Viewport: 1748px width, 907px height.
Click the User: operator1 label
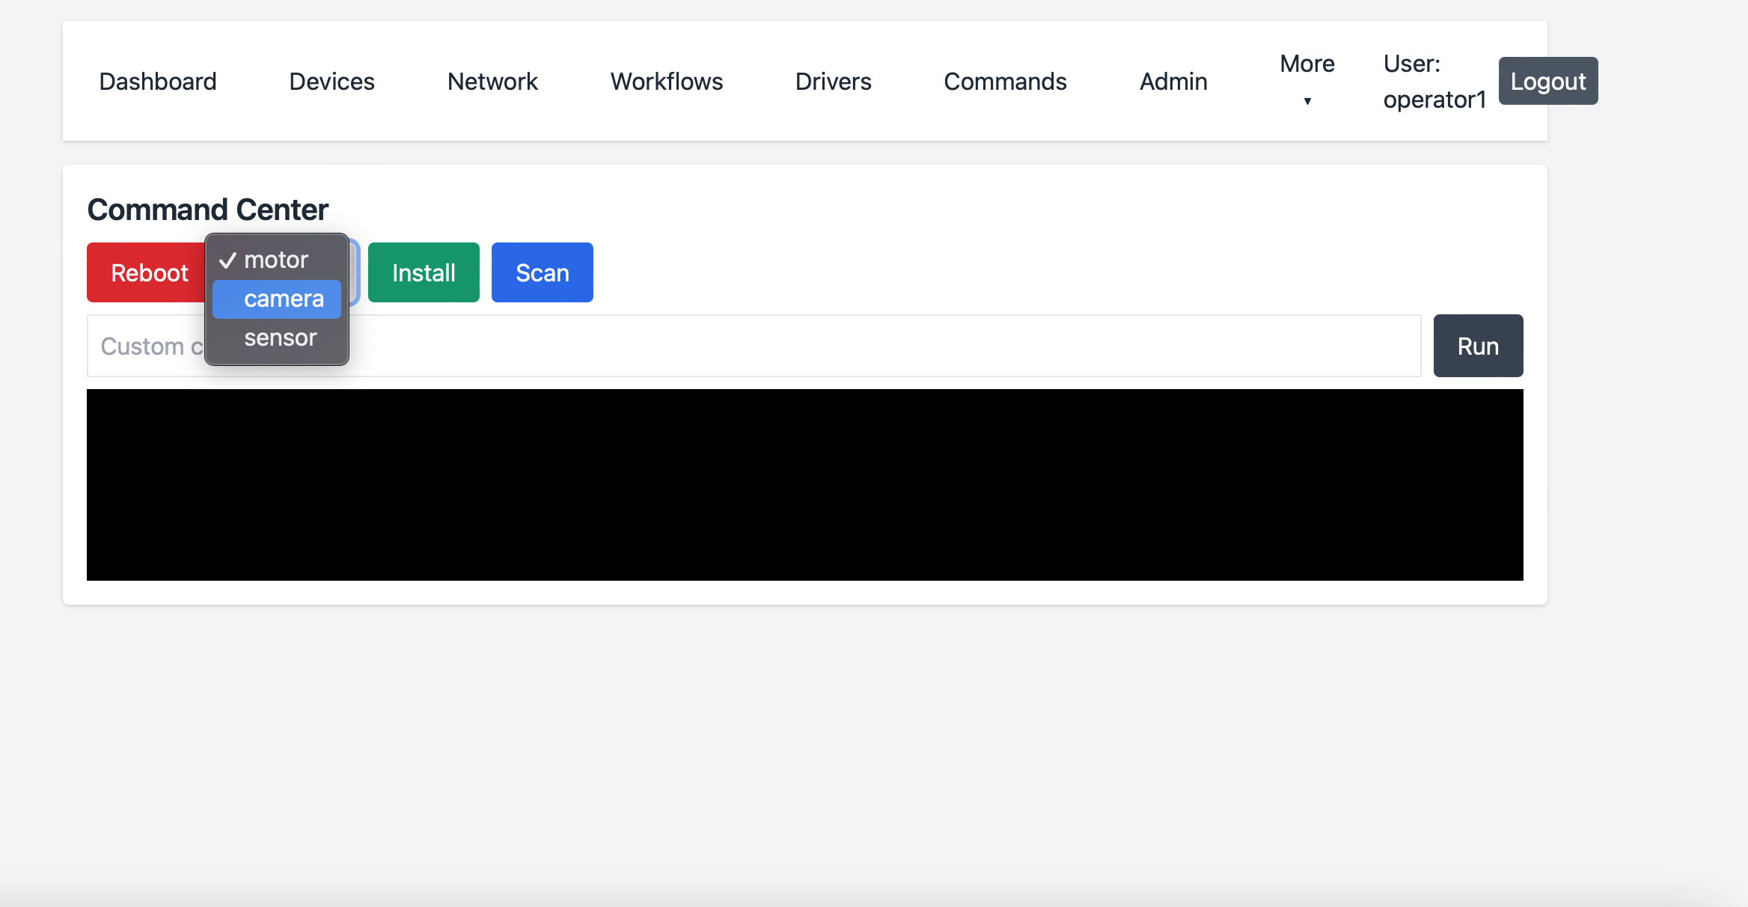point(1434,81)
